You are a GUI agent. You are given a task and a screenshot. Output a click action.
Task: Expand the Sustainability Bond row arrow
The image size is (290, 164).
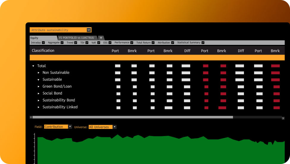39,100
